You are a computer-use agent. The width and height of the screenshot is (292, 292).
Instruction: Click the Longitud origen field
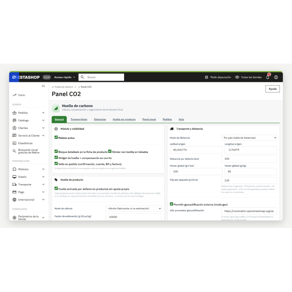pyautogui.click(x=251, y=150)
